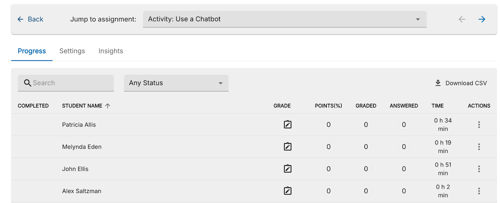Go to next assignment arrow
500x203 pixels.
coord(482,19)
